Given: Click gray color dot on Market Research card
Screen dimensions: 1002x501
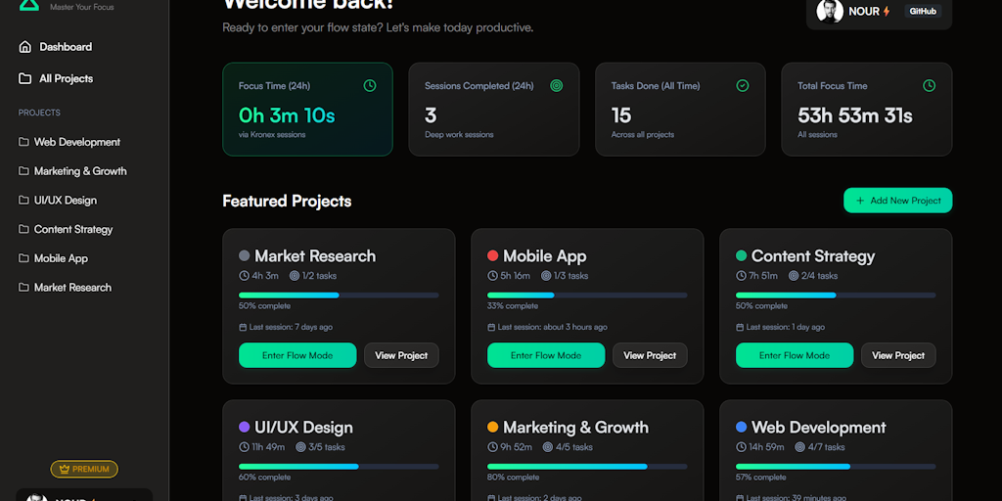Looking at the screenshot, I should click(x=244, y=255).
